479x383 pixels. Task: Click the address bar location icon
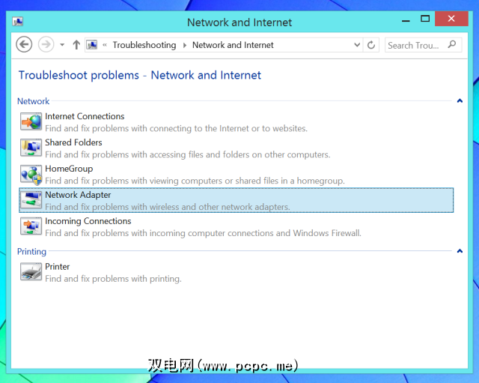click(x=92, y=45)
